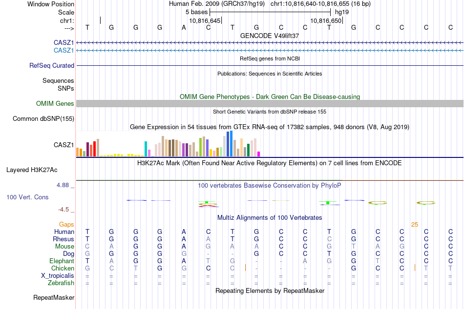Click the Rhesus species label
This screenshot has width=464, height=309.
63,239
